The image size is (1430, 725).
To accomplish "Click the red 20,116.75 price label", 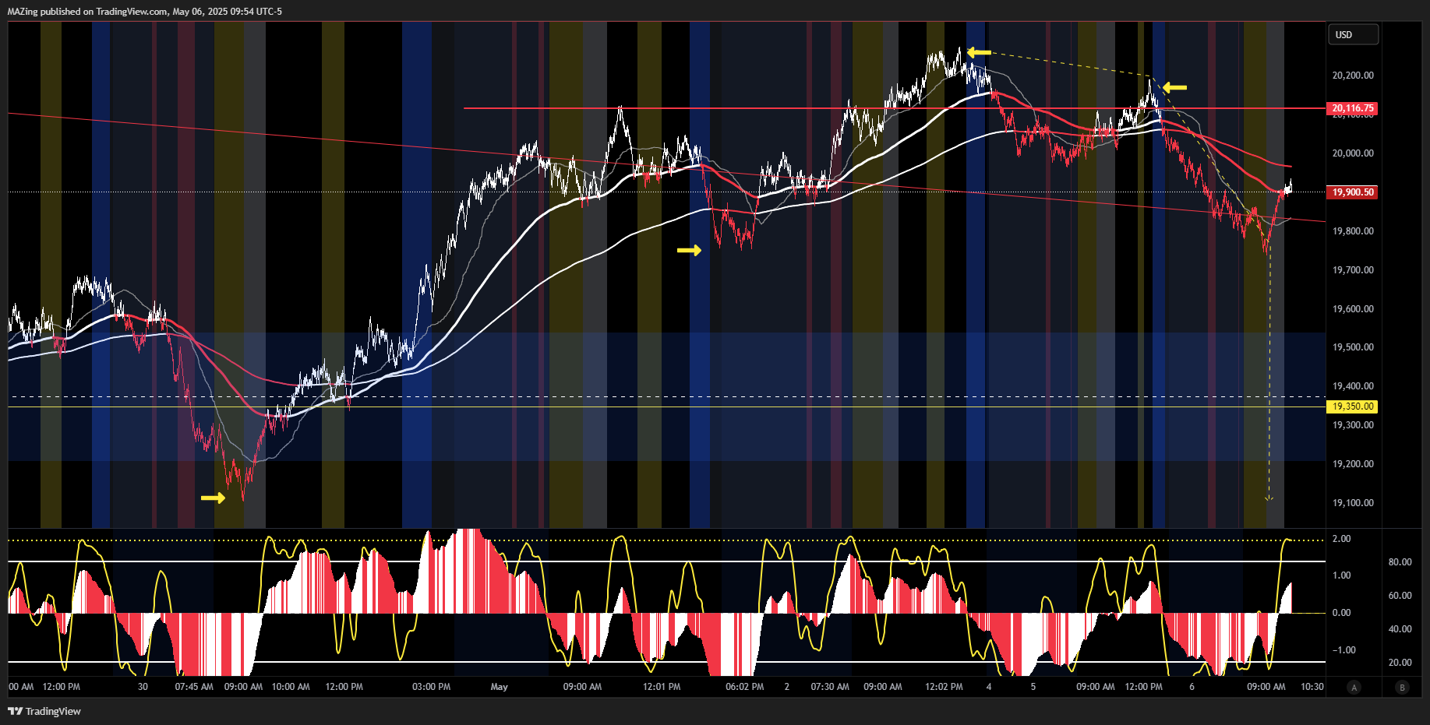I will 1352,108.
